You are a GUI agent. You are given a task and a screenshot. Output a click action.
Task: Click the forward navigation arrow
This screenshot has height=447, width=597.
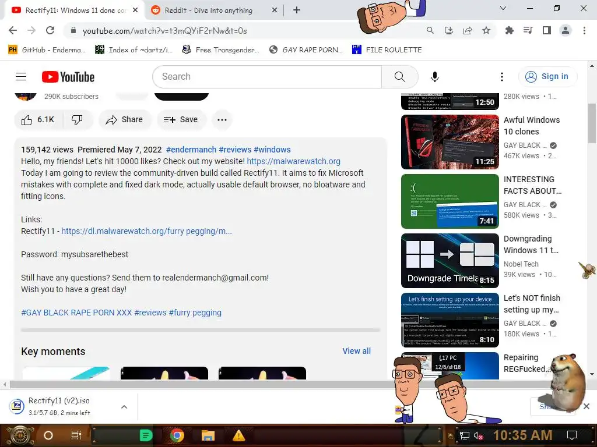31,30
